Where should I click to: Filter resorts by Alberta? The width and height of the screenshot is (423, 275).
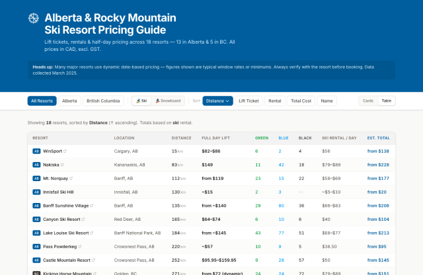(x=69, y=100)
